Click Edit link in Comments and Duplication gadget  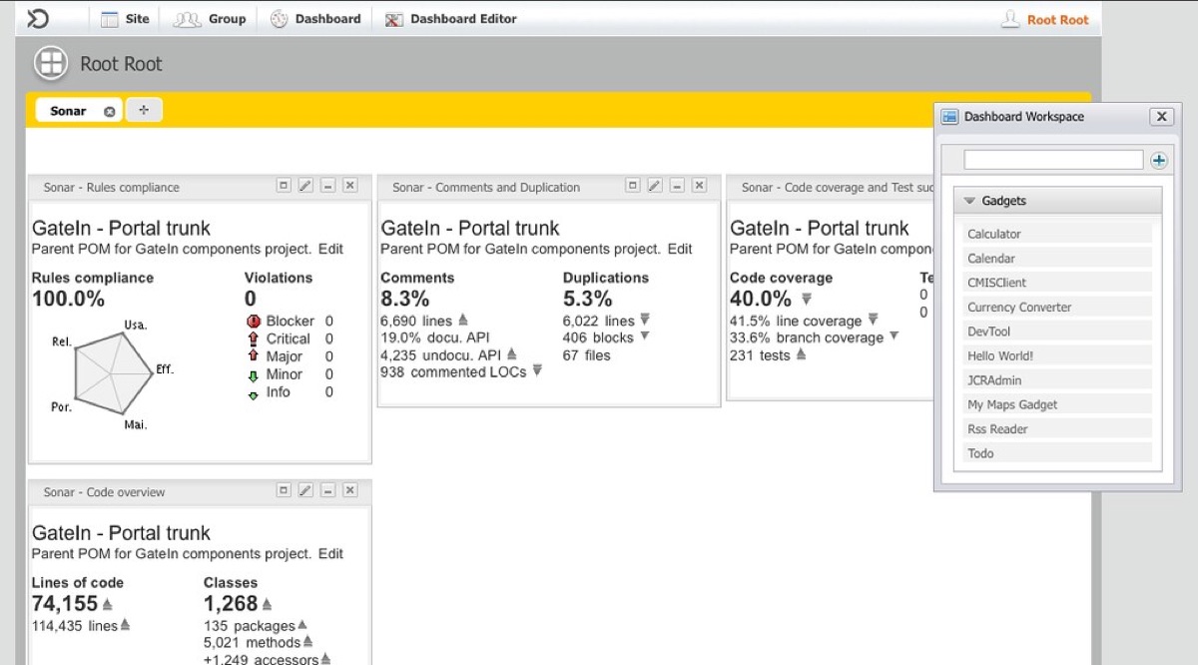click(680, 249)
